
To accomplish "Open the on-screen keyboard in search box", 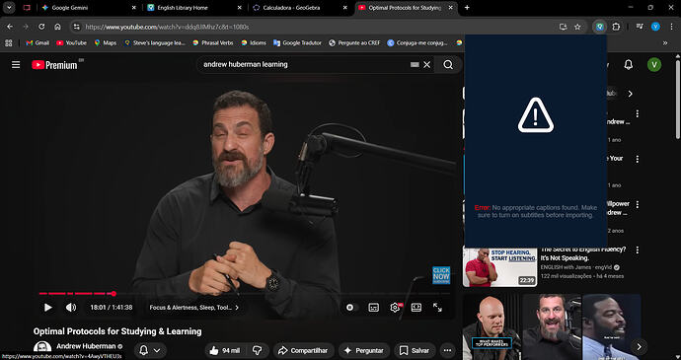I will point(415,65).
